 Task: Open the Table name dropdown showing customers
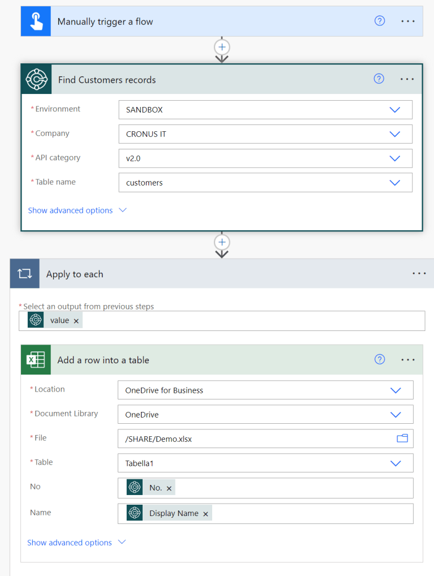265,183
